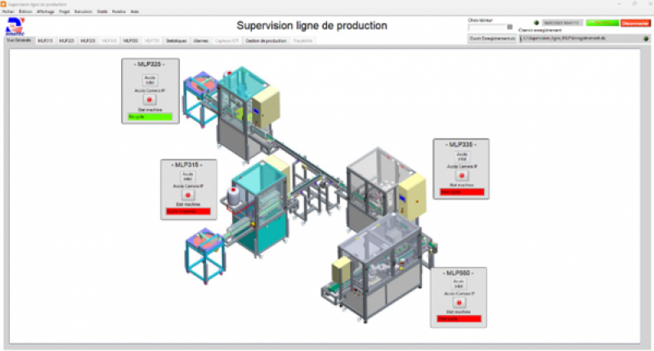
Task: Switch to the MLP550 tab
Action: click(x=131, y=41)
